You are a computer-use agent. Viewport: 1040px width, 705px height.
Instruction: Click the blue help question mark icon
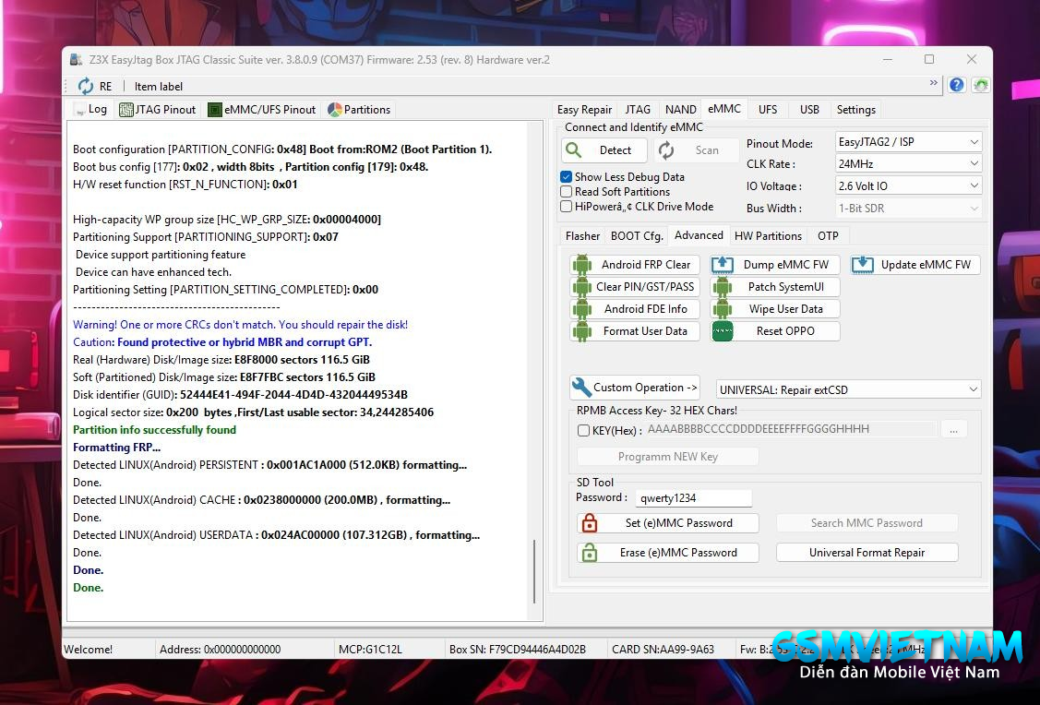[957, 85]
